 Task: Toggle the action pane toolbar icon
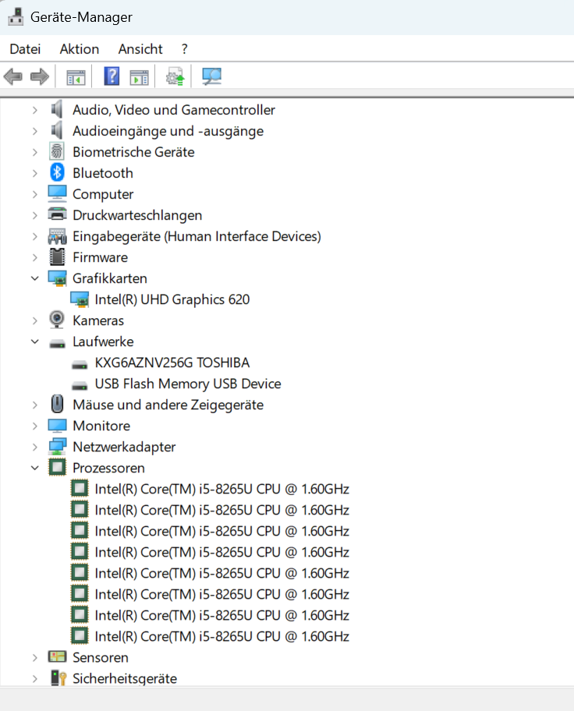140,77
